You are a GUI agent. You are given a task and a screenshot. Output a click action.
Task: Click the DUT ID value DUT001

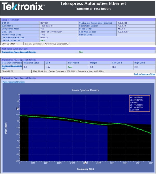(x=44, y=23)
